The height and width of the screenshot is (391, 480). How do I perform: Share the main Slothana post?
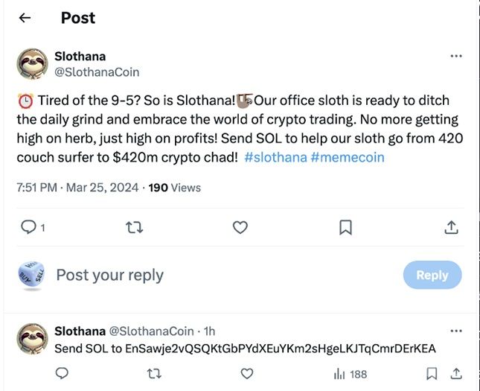click(451, 228)
